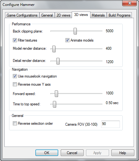Click the Model render distance slider handle
139x161 pixels.
[x=54, y=49]
